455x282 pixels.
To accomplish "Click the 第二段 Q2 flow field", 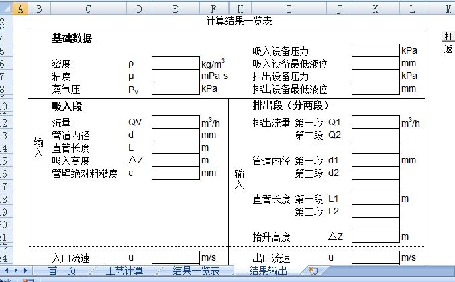I will point(376,135).
